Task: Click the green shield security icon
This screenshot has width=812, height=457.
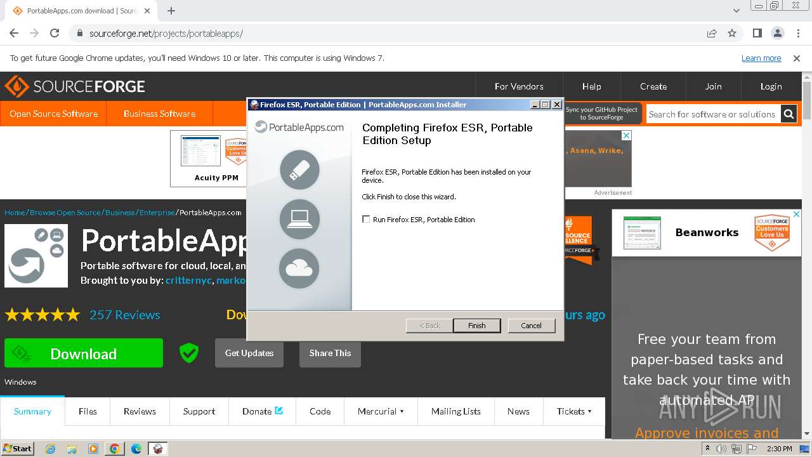Action: (x=189, y=353)
